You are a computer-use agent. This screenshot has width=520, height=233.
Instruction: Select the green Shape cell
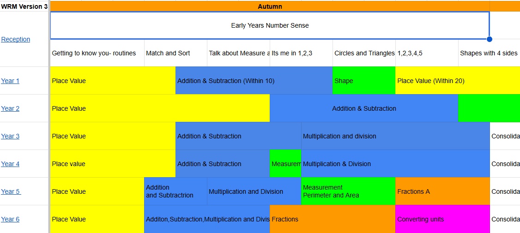(x=364, y=81)
